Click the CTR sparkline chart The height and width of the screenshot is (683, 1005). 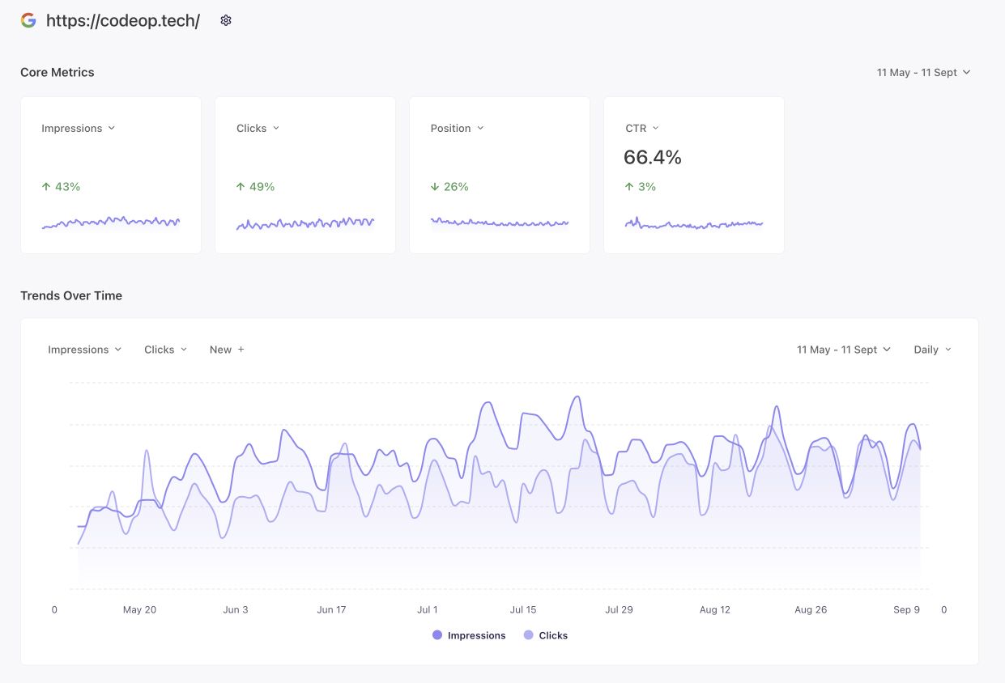[x=694, y=223]
